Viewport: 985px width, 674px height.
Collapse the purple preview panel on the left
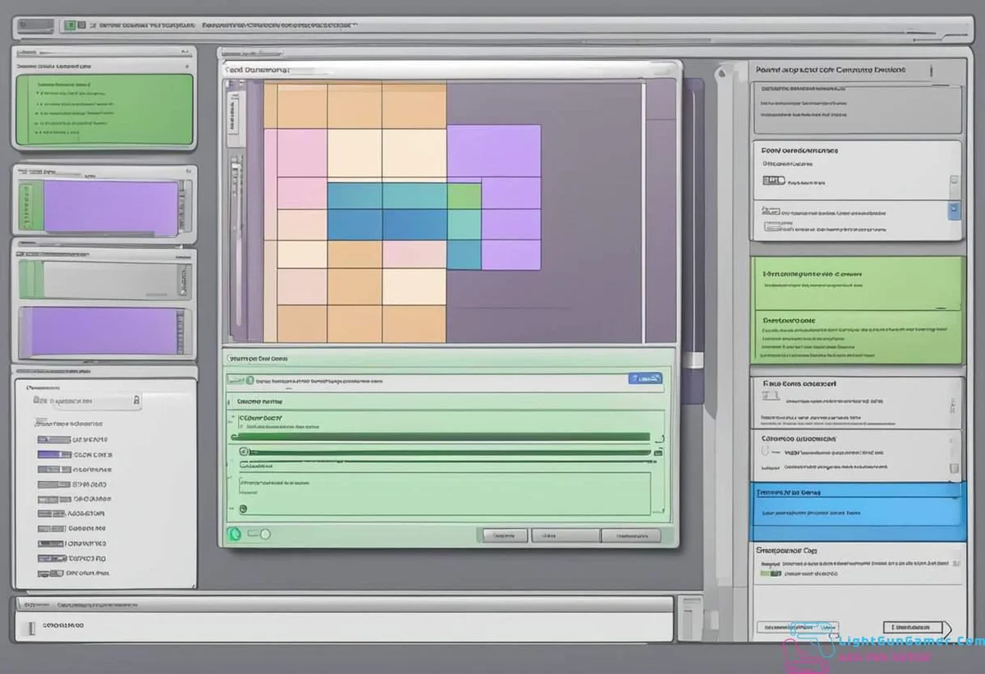[x=188, y=172]
